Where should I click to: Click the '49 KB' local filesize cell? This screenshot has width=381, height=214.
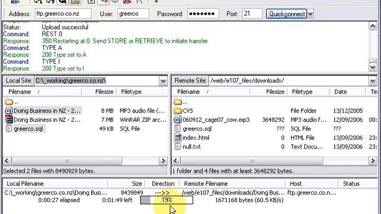106,129
